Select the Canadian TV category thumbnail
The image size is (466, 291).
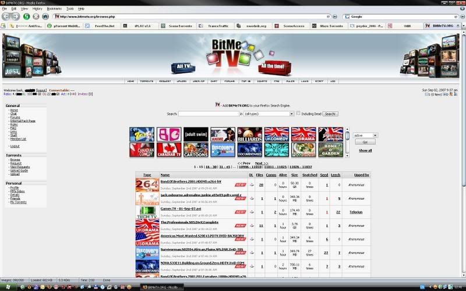coord(169,150)
